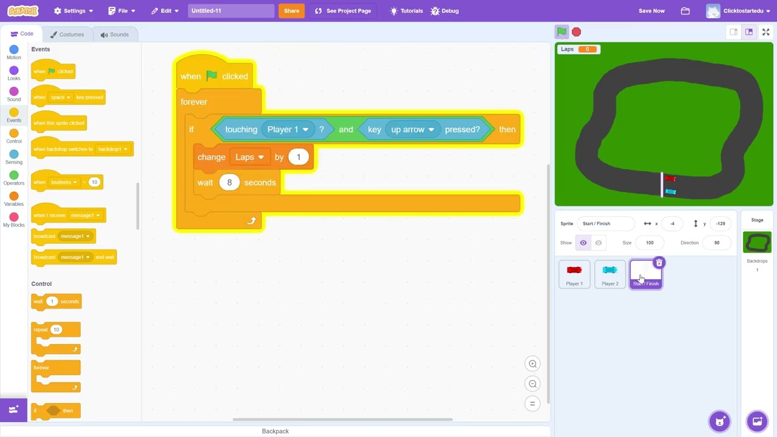The width and height of the screenshot is (777, 437).
Task: Open the Backpack panel
Action: click(x=275, y=431)
